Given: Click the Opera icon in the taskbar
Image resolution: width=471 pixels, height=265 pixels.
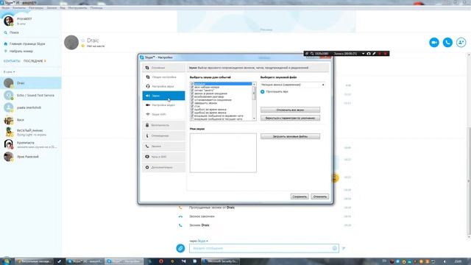Looking at the screenshot, I should 161,261.
